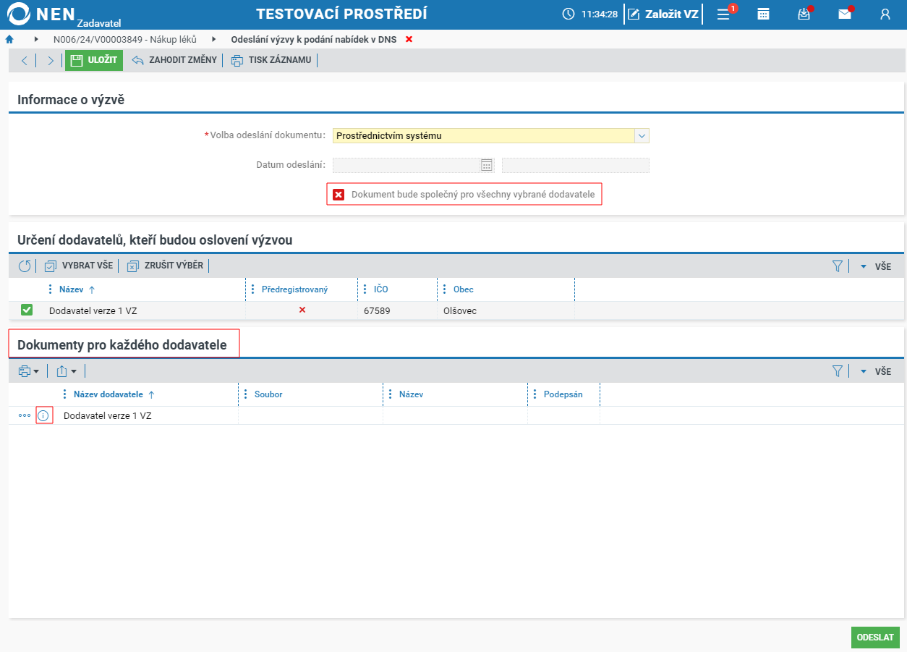Open the inbox tray icon with red dot

pyautogui.click(x=804, y=14)
